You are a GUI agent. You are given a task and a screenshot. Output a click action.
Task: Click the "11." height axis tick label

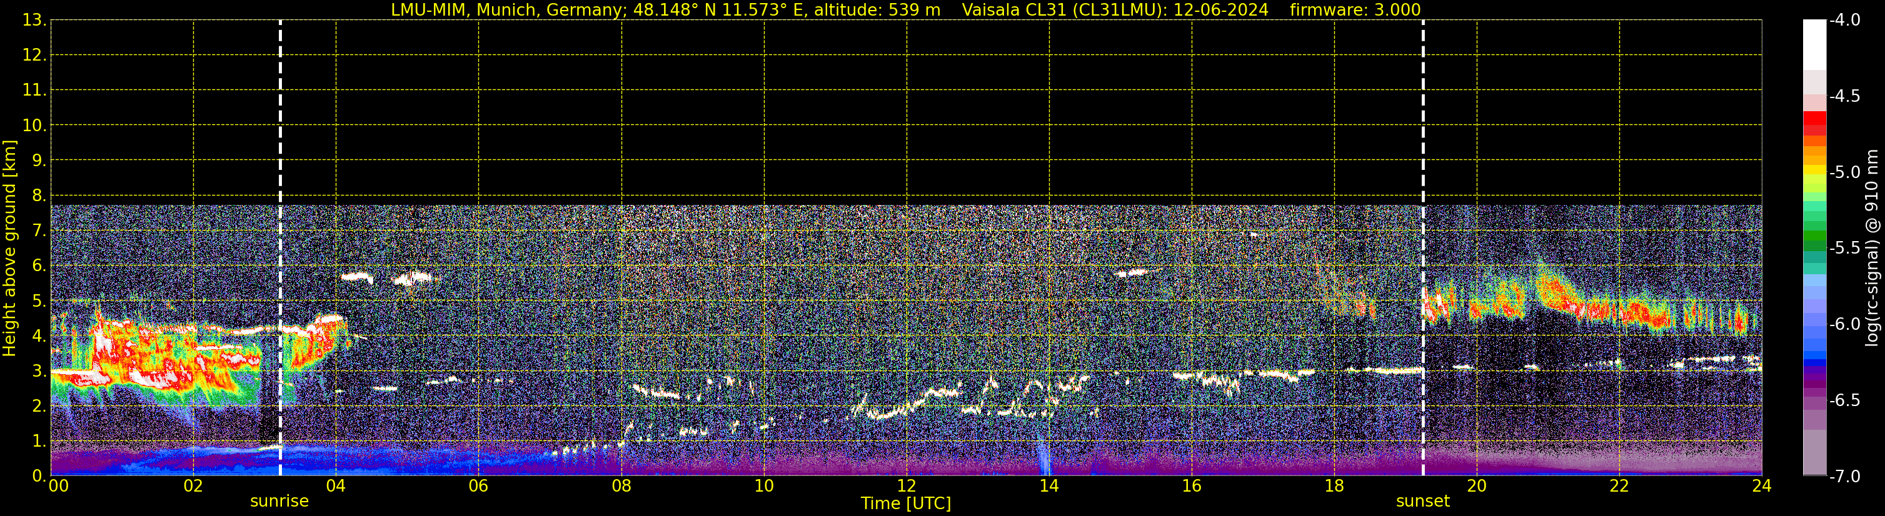click(x=34, y=91)
